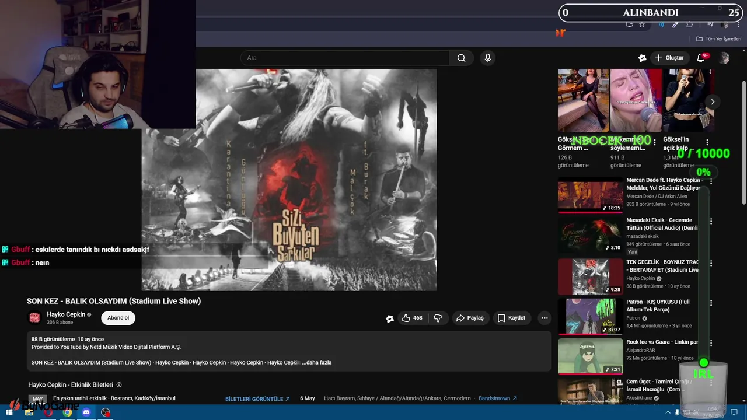Expand the description with ...daha fazla
Viewport: 747px width, 420px height.
tap(317, 362)
